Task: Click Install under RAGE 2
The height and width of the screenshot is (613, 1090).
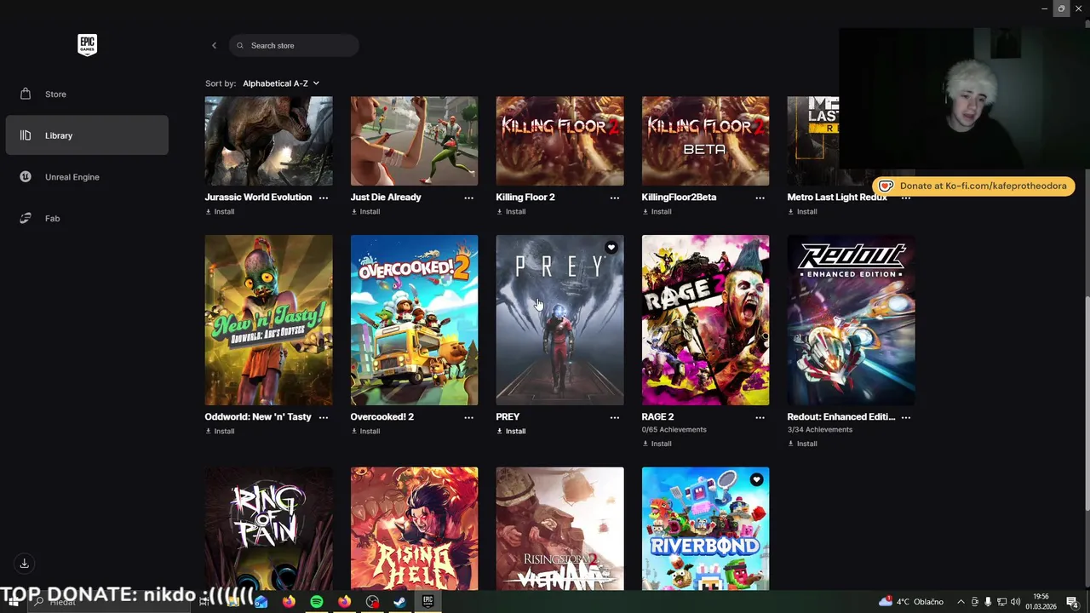Action: coord(657,444)
